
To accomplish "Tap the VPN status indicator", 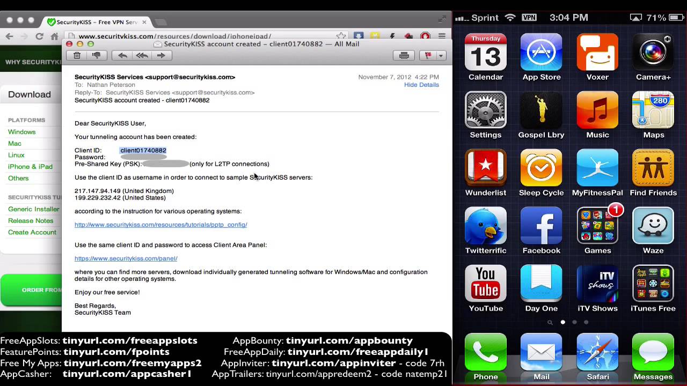I will tap(529, 18).
